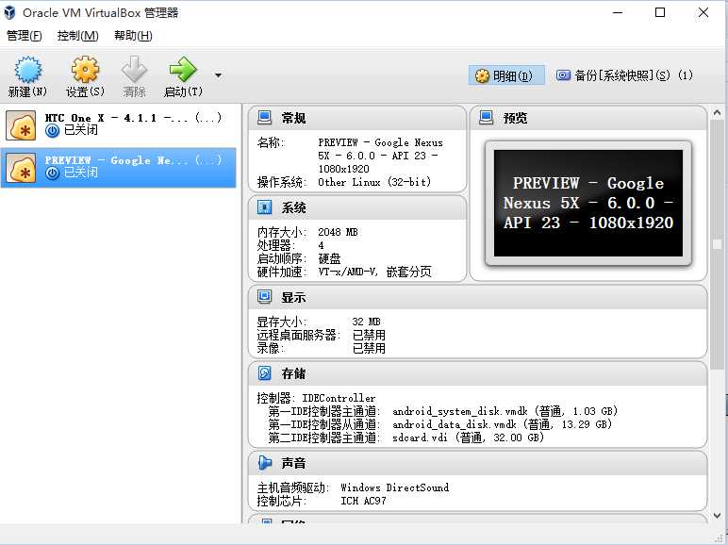This screenshot has width=728, height=545.
Task: Open the dropdown arrow beside Start button
Action: (218, 74)
